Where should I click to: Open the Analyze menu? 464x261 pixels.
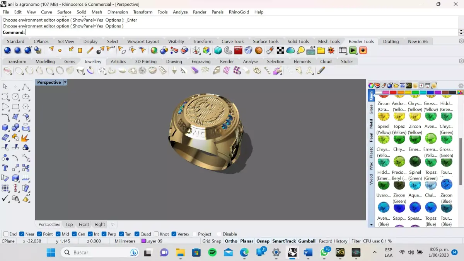pyautogui.click(x=180, y=12)
